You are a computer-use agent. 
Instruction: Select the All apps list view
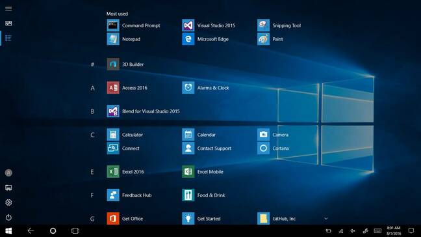point(8,38)
